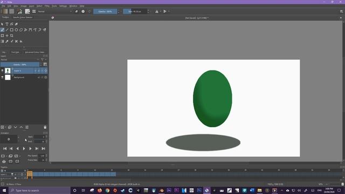345x194 pixels.
Task: Adjust the brush Opacity slider in the toolbar
Action: (105, 11)
